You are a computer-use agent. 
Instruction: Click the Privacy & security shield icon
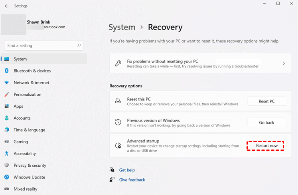(x=6, y=165)
